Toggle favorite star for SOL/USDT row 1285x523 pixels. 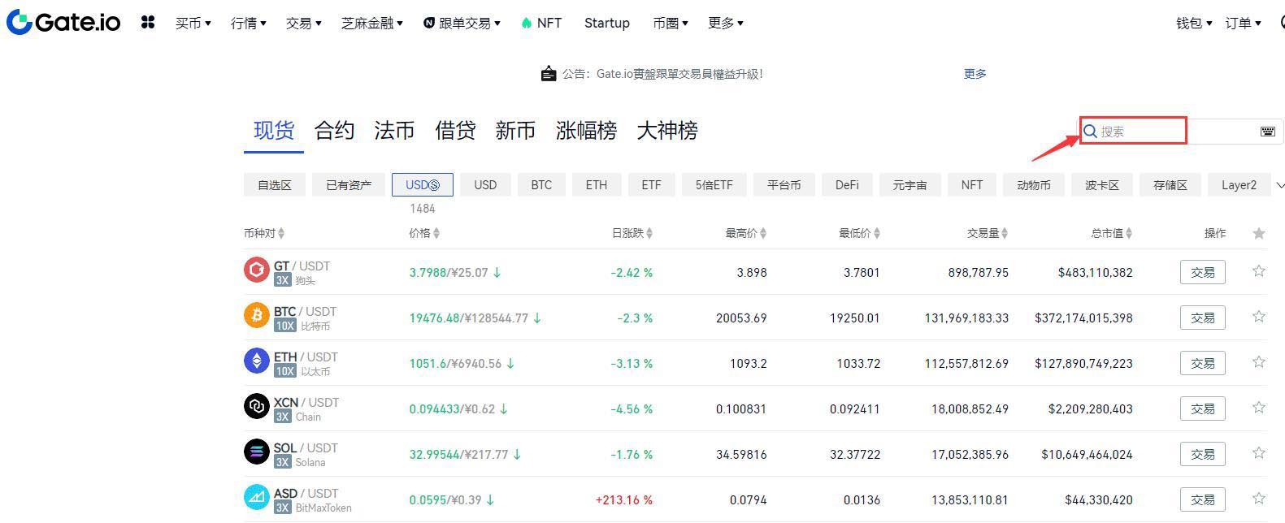(1258, 453)
